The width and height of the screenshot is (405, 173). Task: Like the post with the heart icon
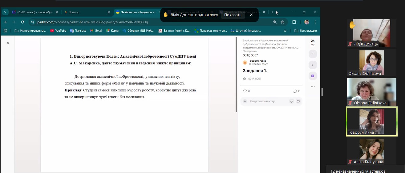tap(245, 91)
